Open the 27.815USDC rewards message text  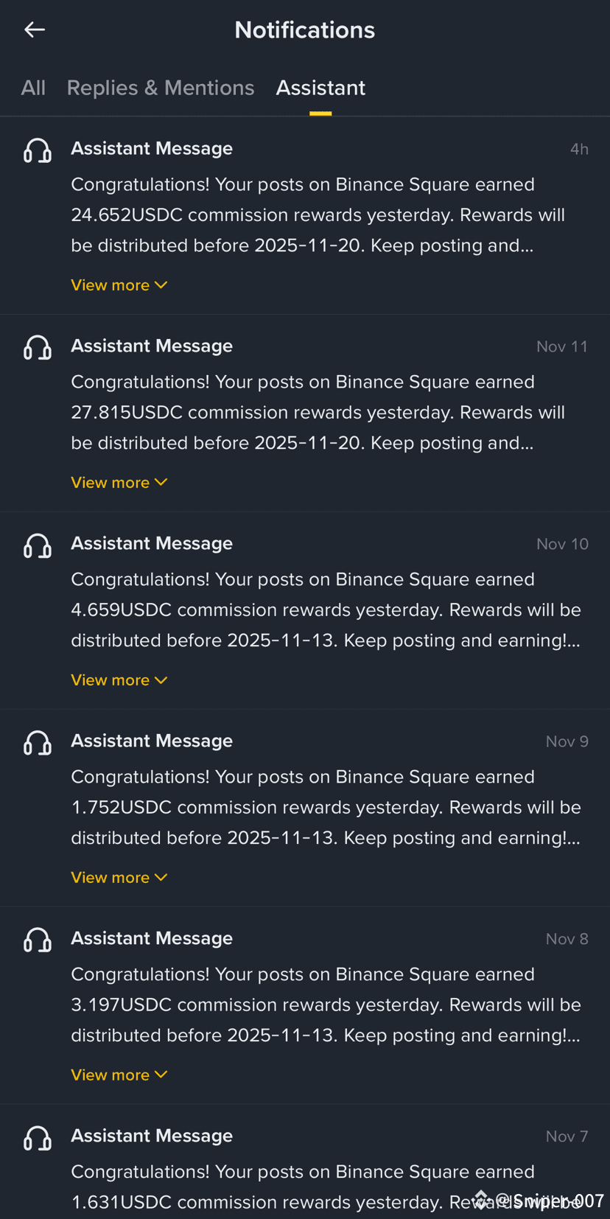(x=317, y=413)
